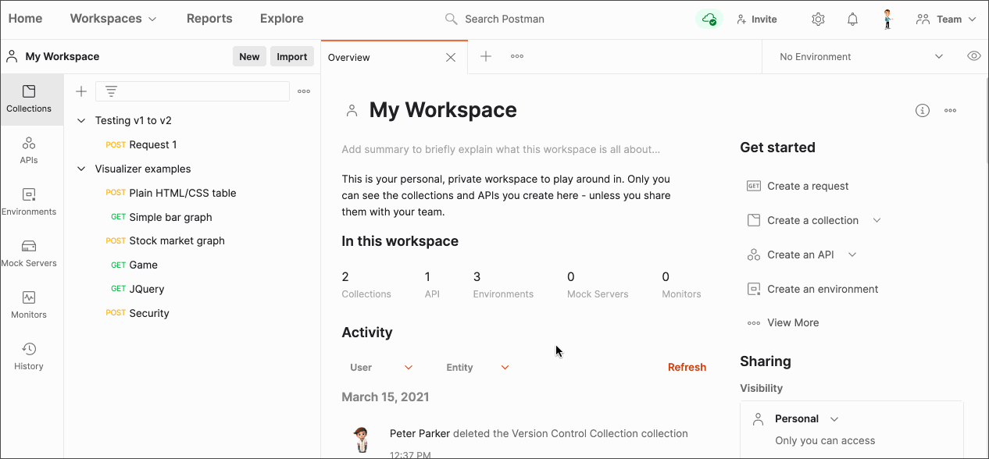The image size is (989, 459).
Task: Change the Personal visibility dropdown
Action: coord(806,418)
